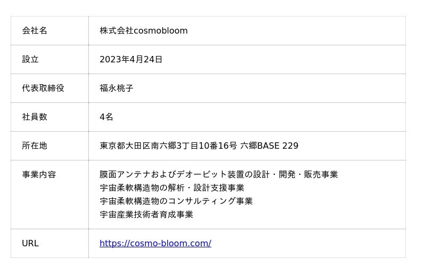Click the 社員数 row label
This screenshot has height=274, width=426.
(35, 117)
